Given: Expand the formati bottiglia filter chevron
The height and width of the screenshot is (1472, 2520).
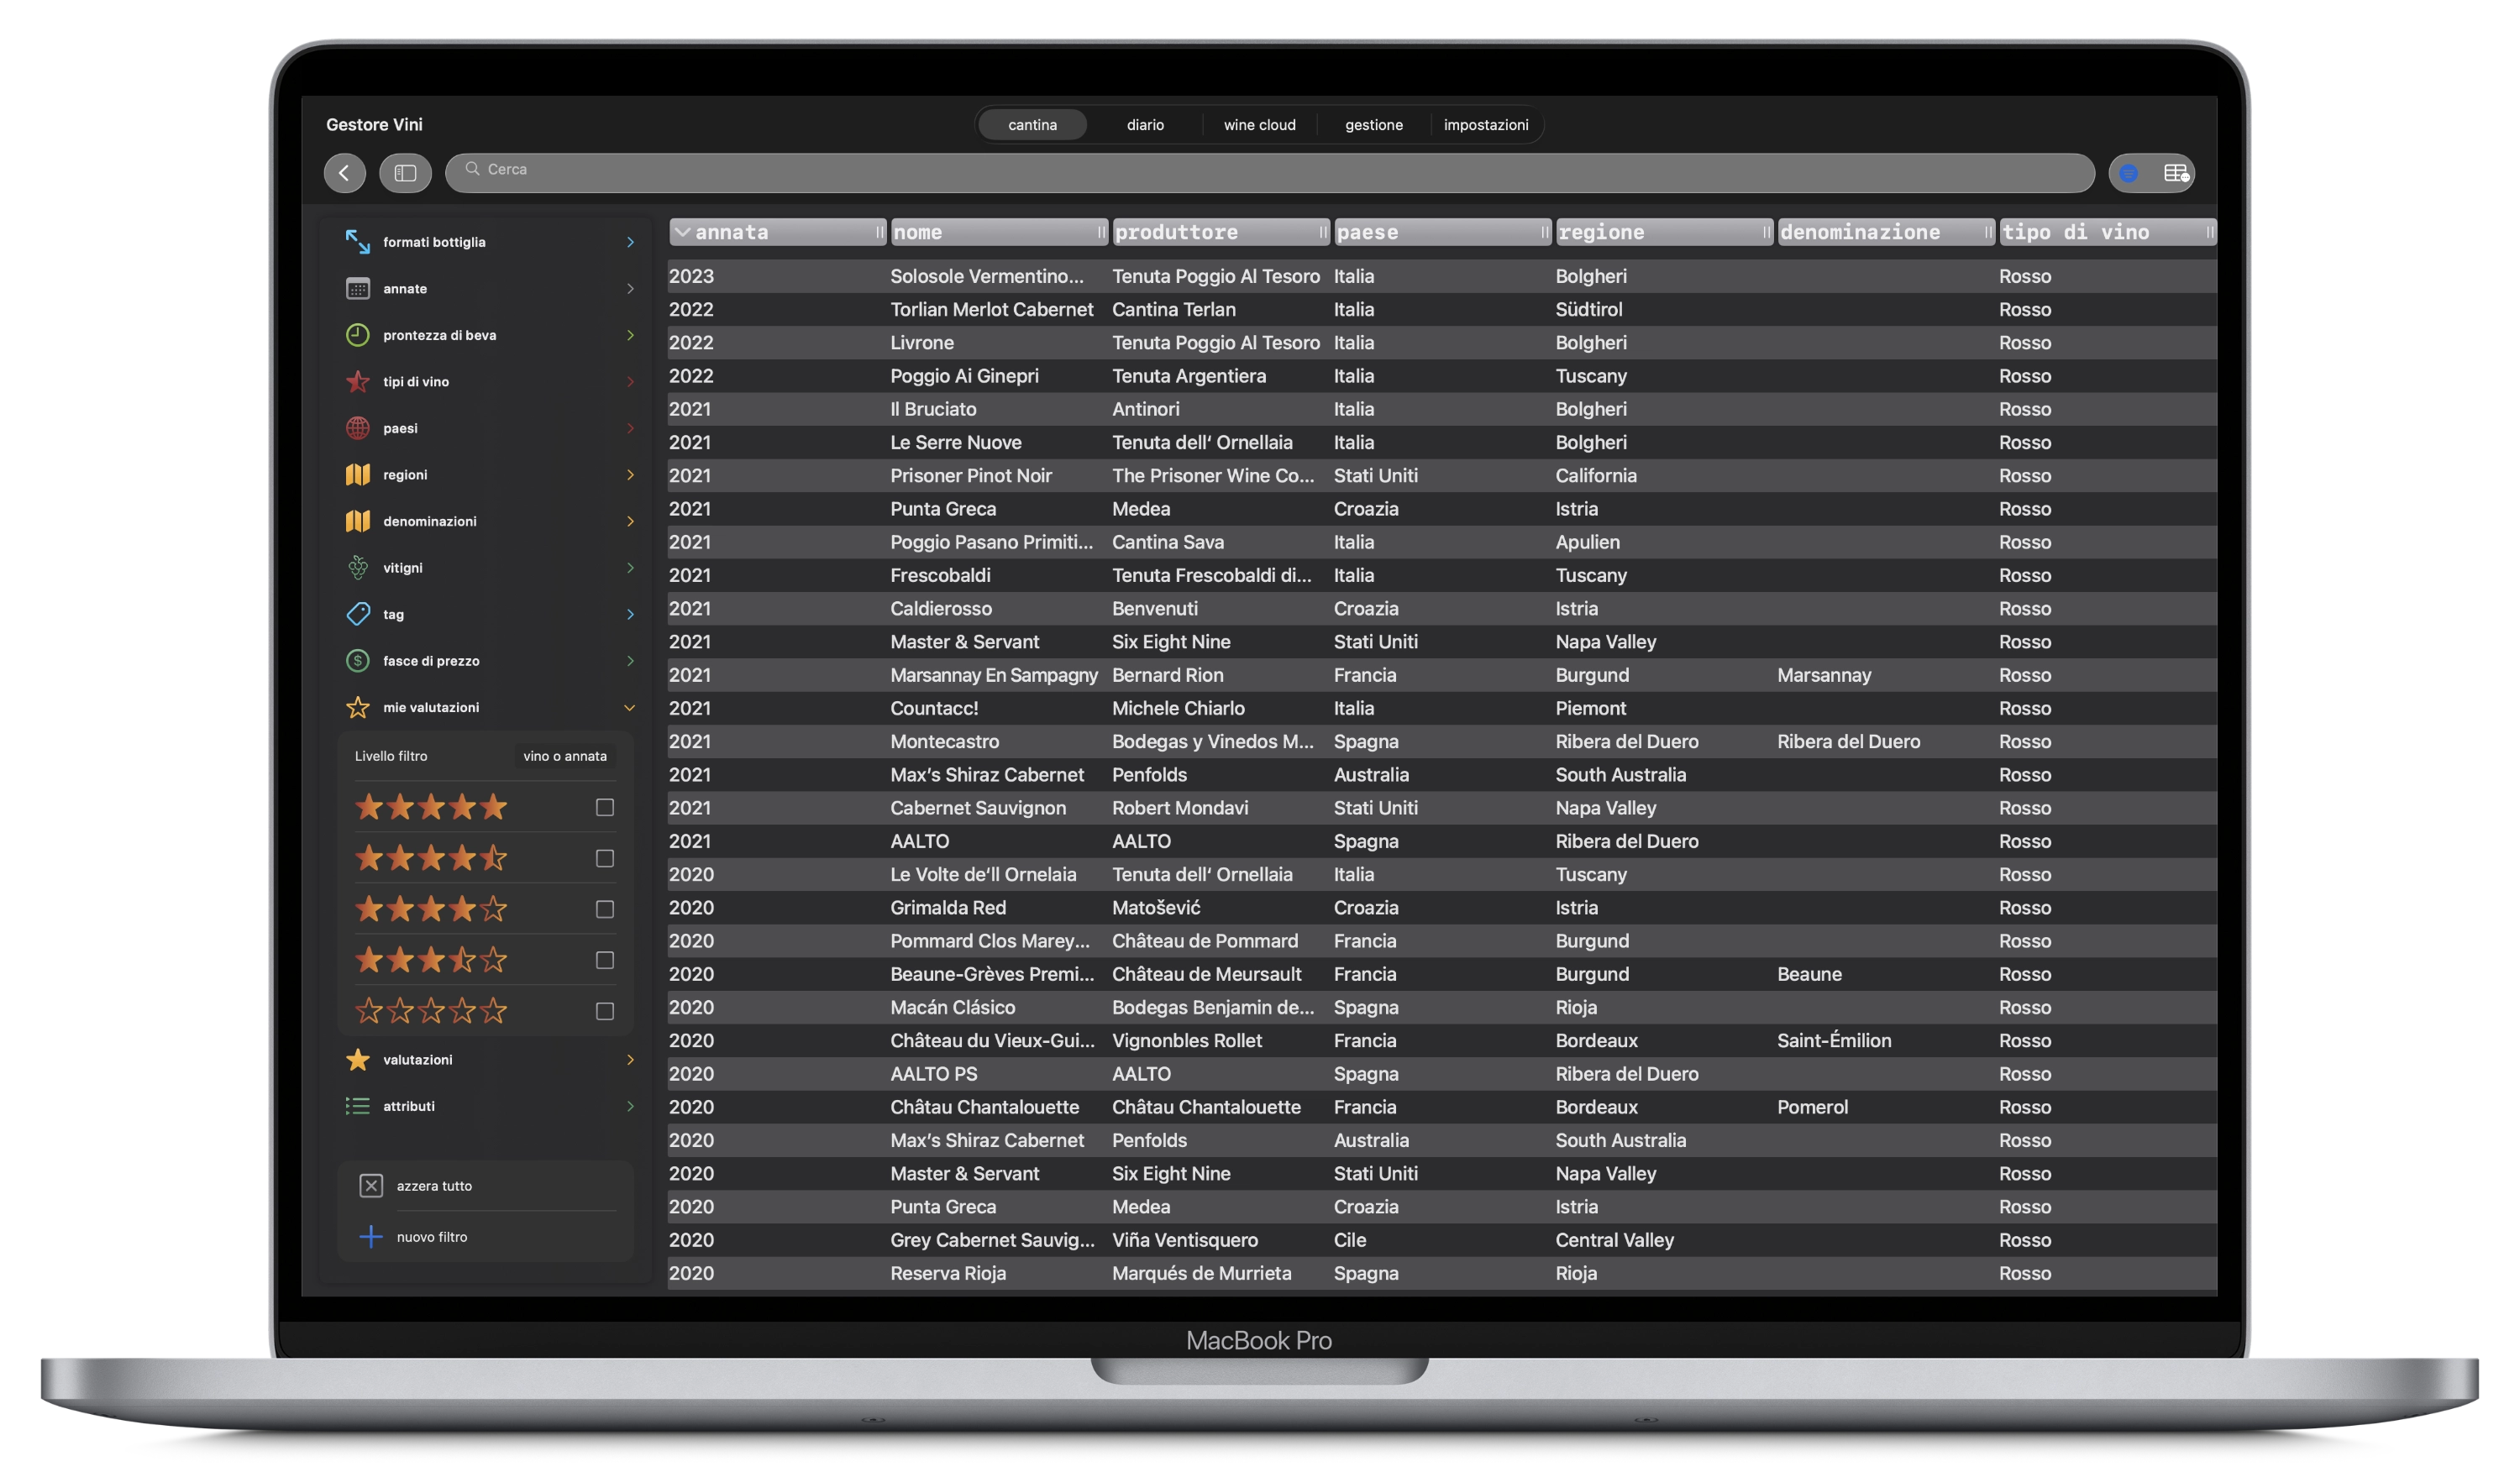Looking at the screenshot, I should [x=630, y=242].
